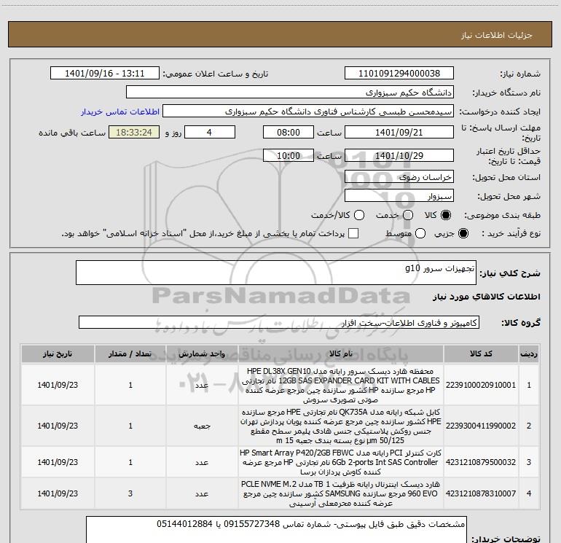
Task: Click the validity time field 10:00
Action: tap(289, 155)
